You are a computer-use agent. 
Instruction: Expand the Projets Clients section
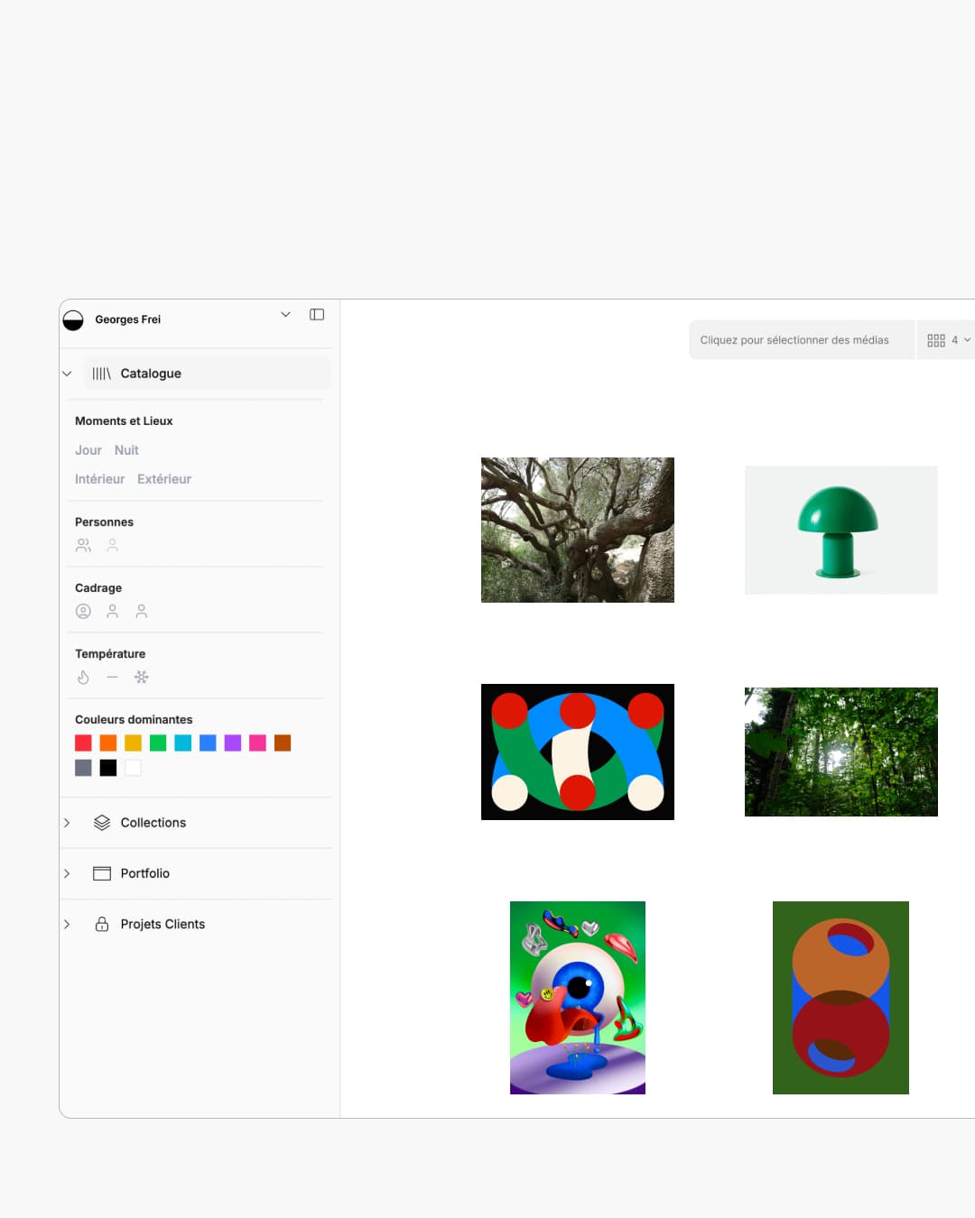pyautogui.click(x=67, y=924)
